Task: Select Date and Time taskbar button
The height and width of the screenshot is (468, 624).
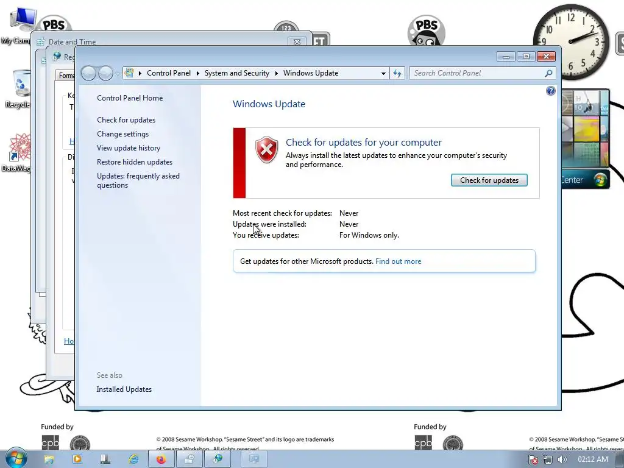Action: click(190, 459)
